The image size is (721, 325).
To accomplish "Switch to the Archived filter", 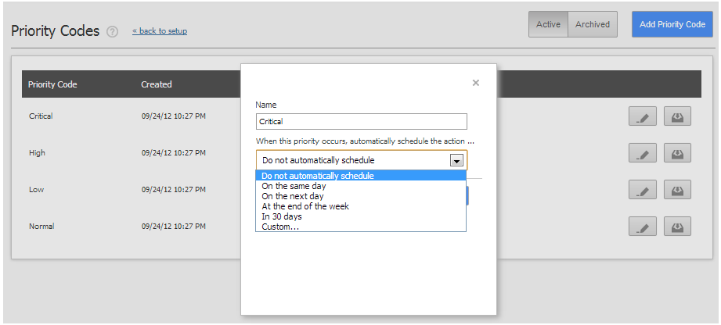I will pyautogui.click(x=593, y=24).
